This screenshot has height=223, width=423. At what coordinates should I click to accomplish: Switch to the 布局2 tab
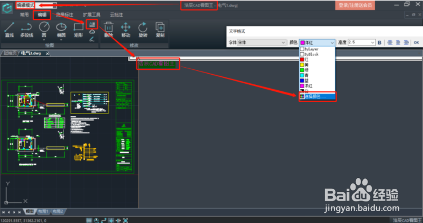[x=58, y=212]
